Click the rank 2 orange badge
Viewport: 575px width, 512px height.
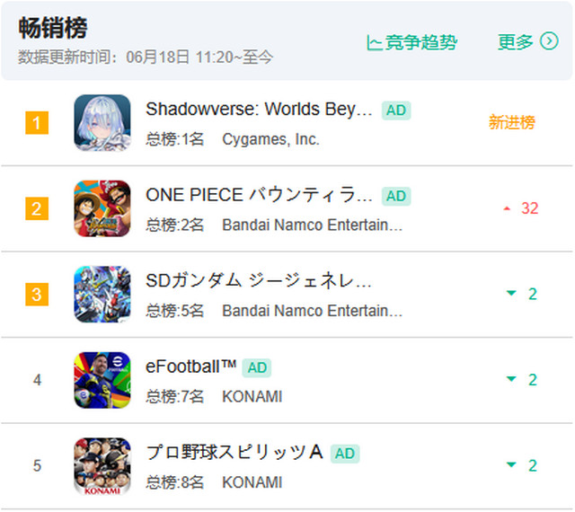(x=37, y=208)
